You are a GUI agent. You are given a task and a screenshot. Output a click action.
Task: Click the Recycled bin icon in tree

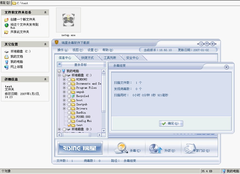pyautogui.click(x=73, y=96)
